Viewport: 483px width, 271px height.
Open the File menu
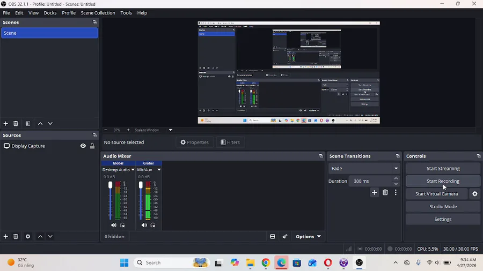[6, 13]
